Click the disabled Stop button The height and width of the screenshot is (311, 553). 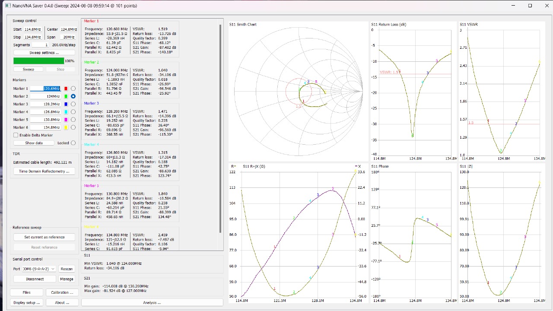pos(60,69)
